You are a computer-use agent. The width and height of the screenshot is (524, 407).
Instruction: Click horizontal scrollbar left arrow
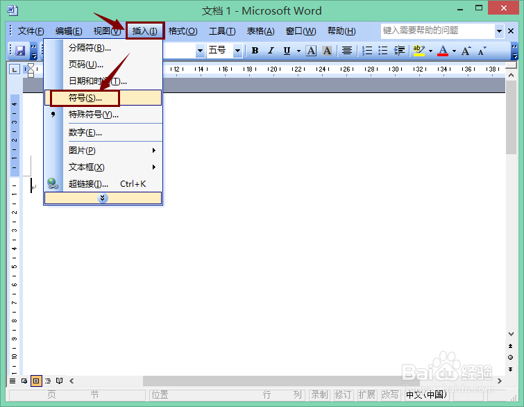tap(71, 381)
